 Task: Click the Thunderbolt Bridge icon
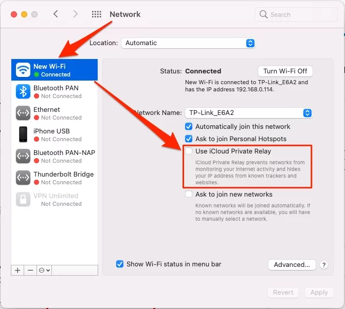pos(23,178)
